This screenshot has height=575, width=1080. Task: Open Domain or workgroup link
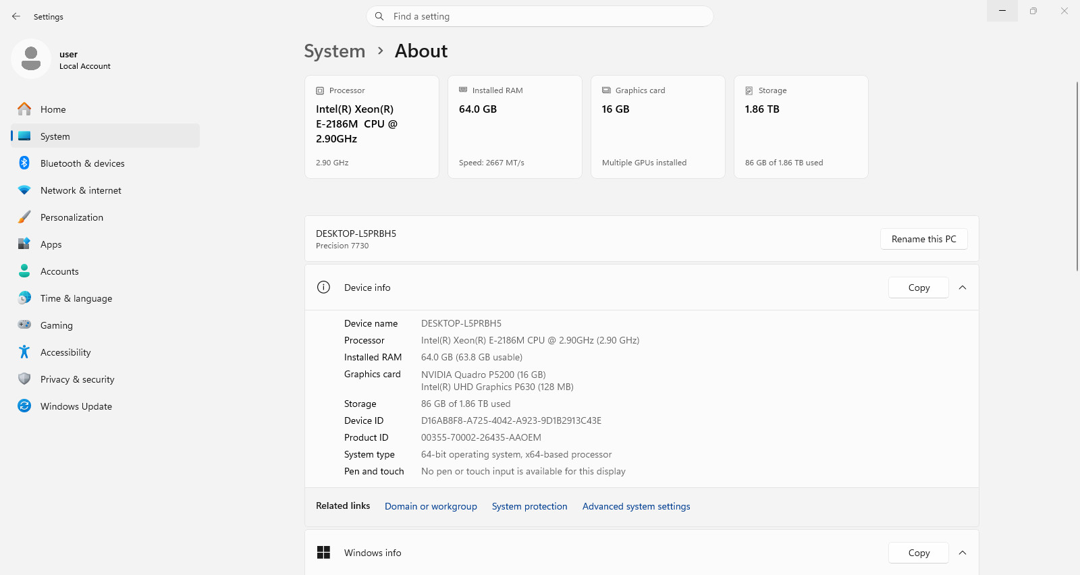(x=431, y=506)
